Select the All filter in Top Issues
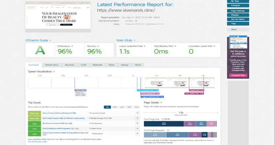The width and height of the screenshot is (275, 145). click(x=107, y=107)
